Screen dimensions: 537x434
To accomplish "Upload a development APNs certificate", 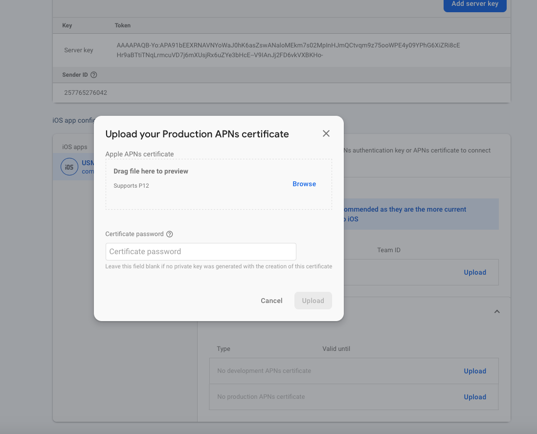I will click(x=474, y=371).
